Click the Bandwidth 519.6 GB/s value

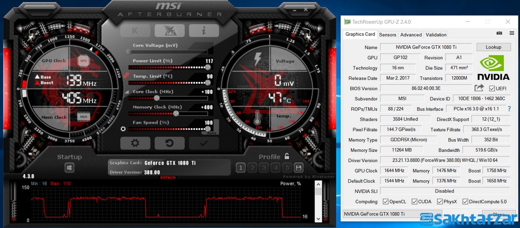pyautogui.click(x=486, y=150)
